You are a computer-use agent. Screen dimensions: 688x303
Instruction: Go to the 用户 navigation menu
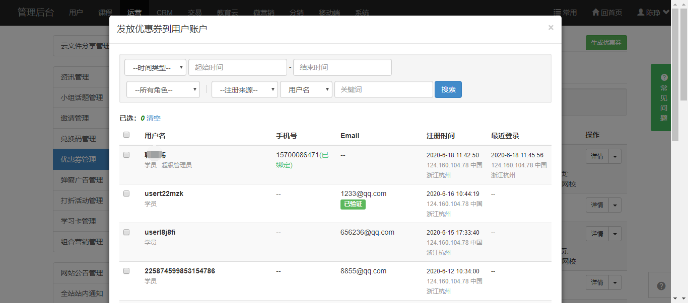tap(76, 13)
